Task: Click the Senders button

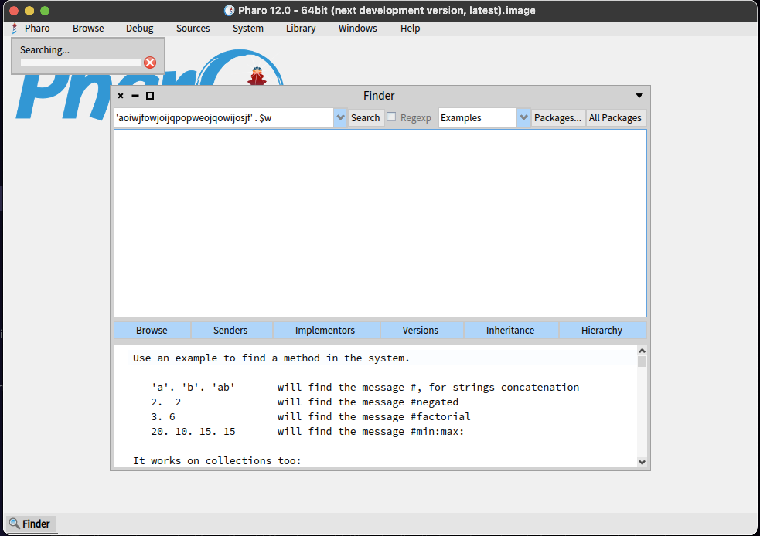Action: point(230,330)
